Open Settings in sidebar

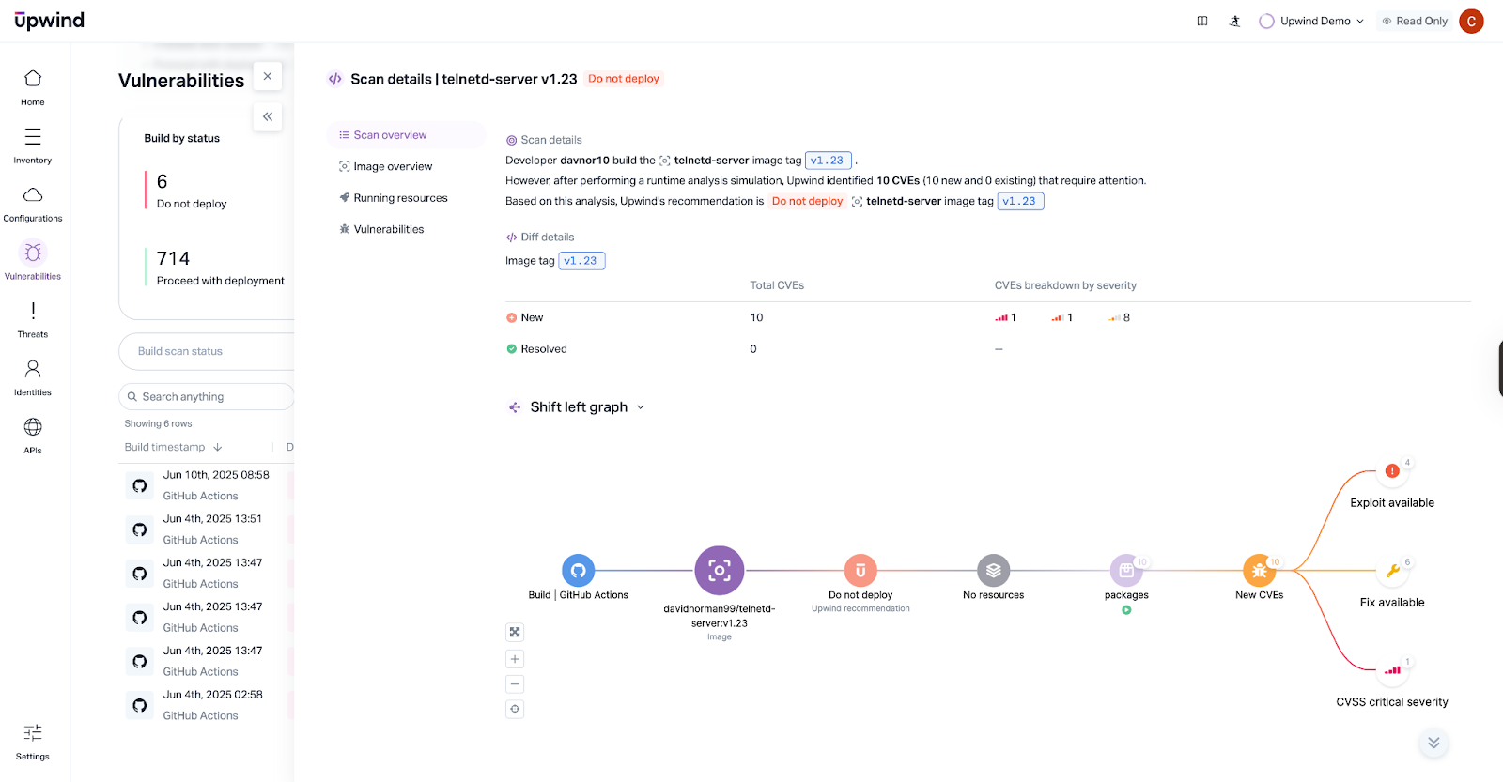[33, 742]
